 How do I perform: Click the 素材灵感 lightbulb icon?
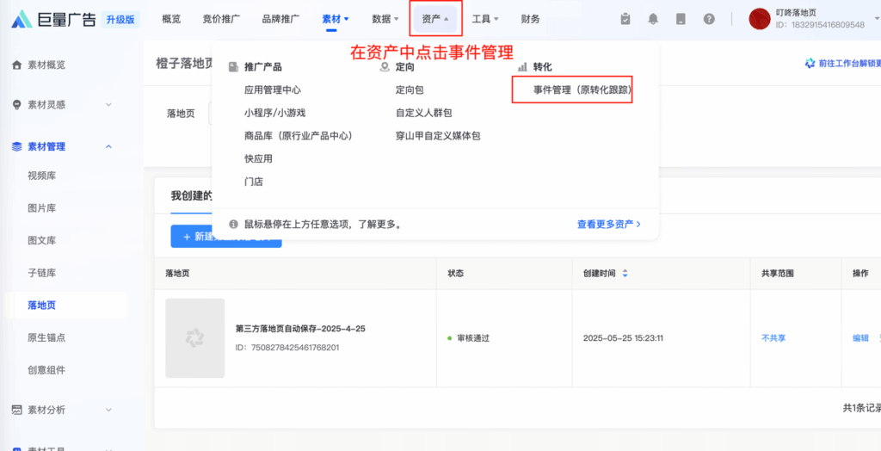pos(16,104)
